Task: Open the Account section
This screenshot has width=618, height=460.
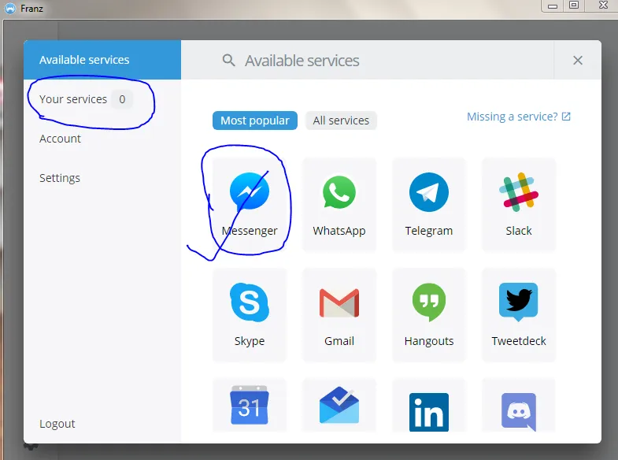Action: 60,139
